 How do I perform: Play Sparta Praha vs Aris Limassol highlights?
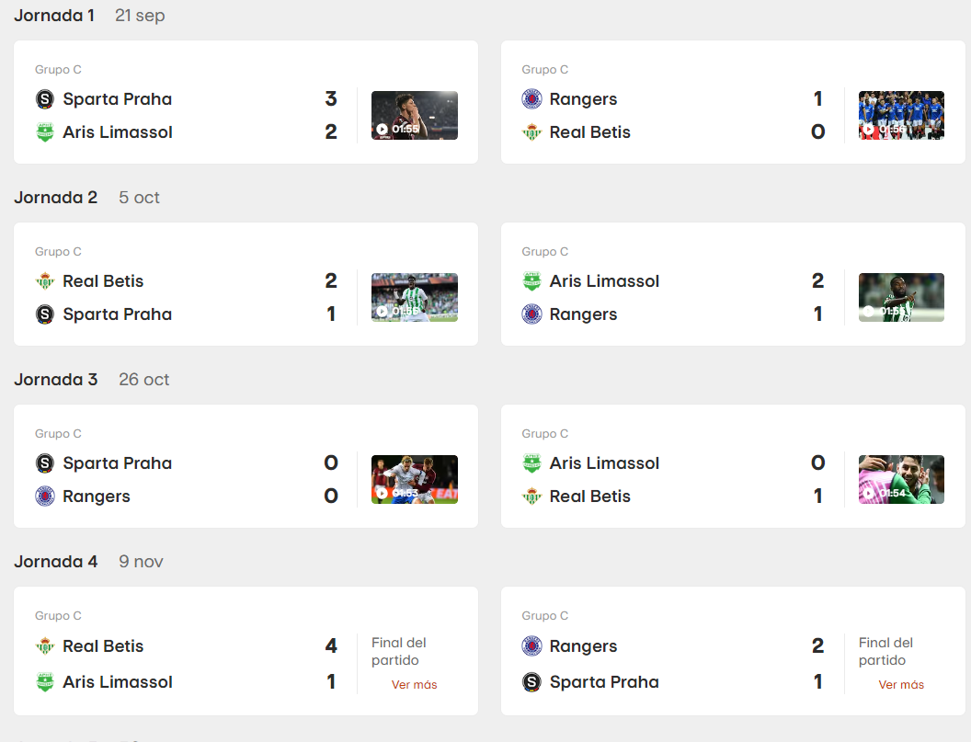pyautogui.click(x=414, y=115)
